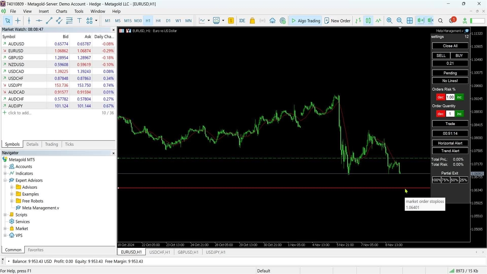Open the Charts menu
Screen dimensions: 487x274
point(61,11)
